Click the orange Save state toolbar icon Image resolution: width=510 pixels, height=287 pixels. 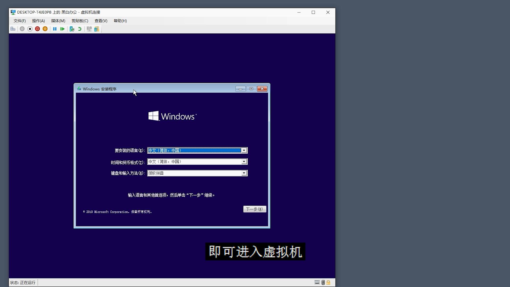pyautogui.click(x=45, y=29)
